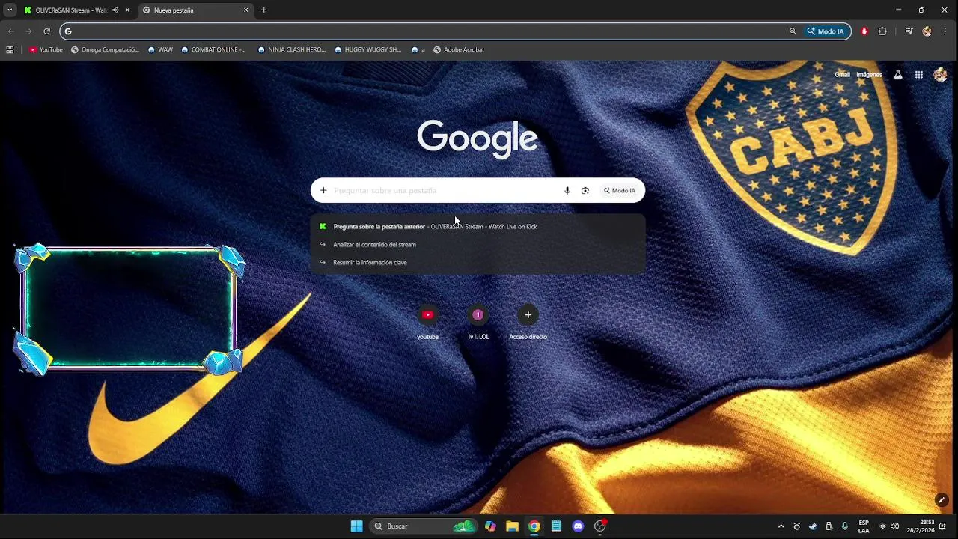Expand hidden system tray icons
This screenshot has height=539, width=958.
pos(781,526)
